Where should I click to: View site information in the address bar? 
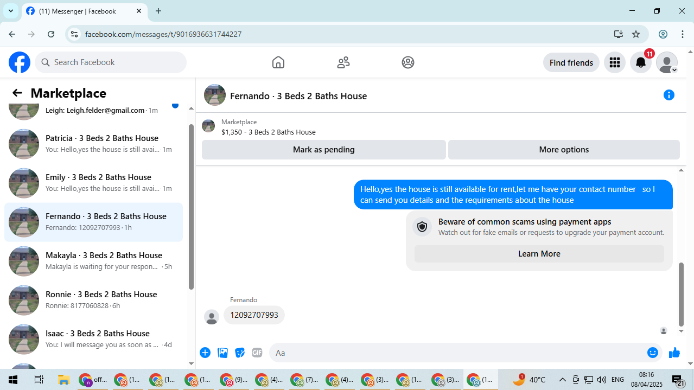tap(75, 34)
